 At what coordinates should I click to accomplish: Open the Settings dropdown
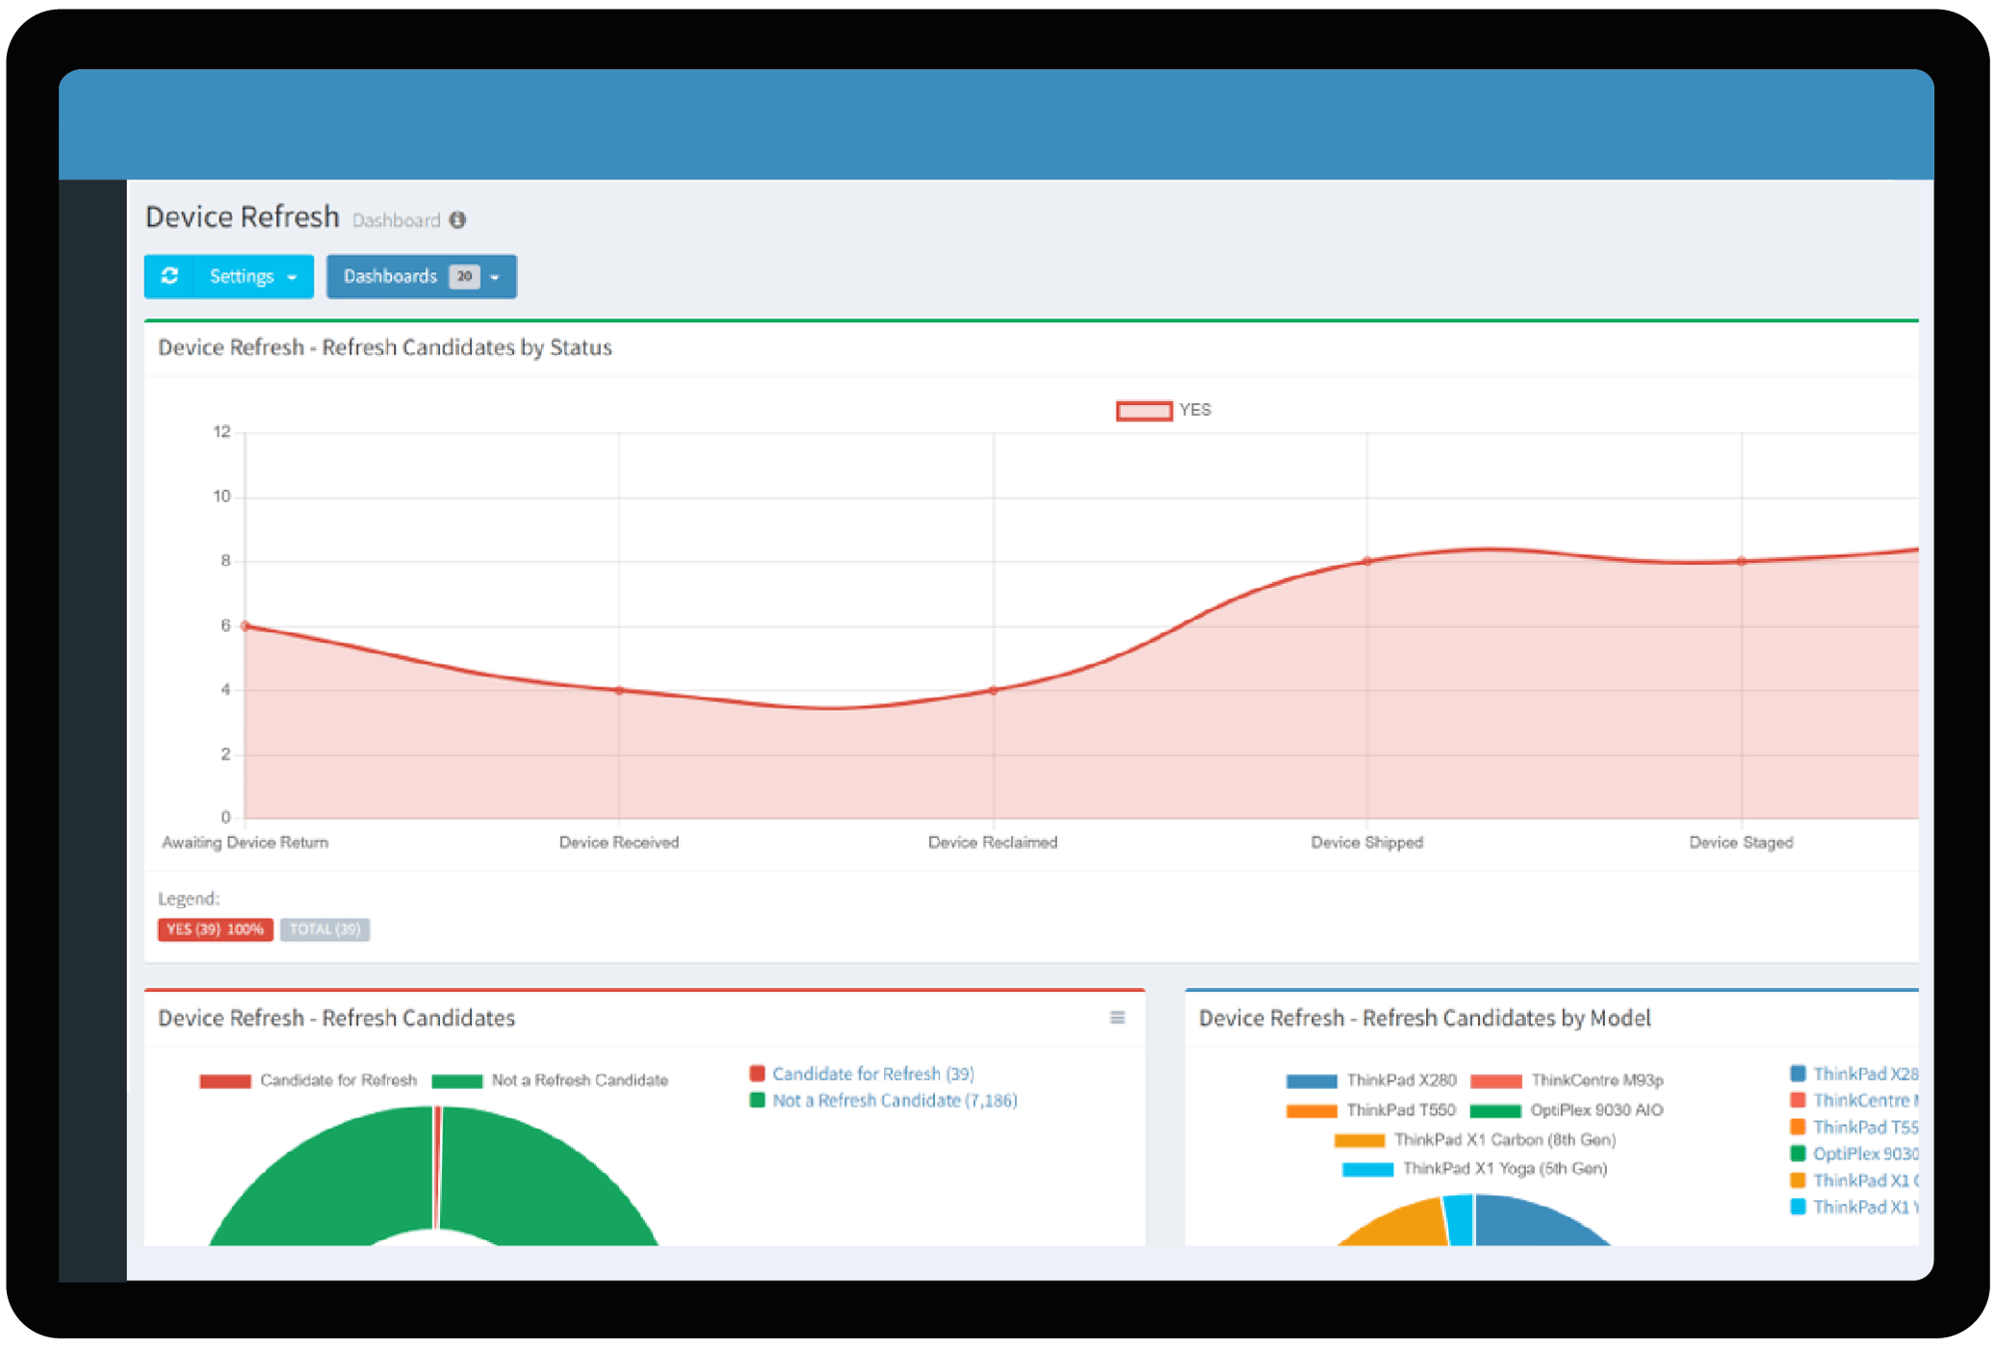click(x=253, y=276)
